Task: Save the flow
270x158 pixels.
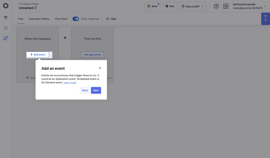Action: (x=153, y=6)
